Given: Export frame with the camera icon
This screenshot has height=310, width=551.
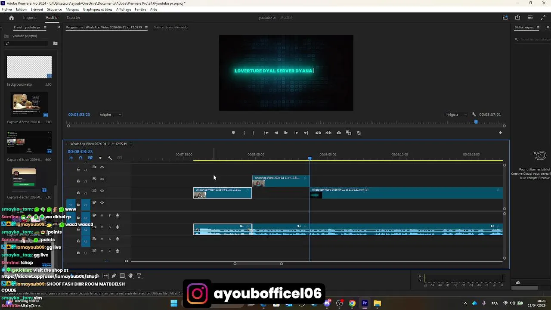Looking at the screenshot, I should (x=339, y=133).
